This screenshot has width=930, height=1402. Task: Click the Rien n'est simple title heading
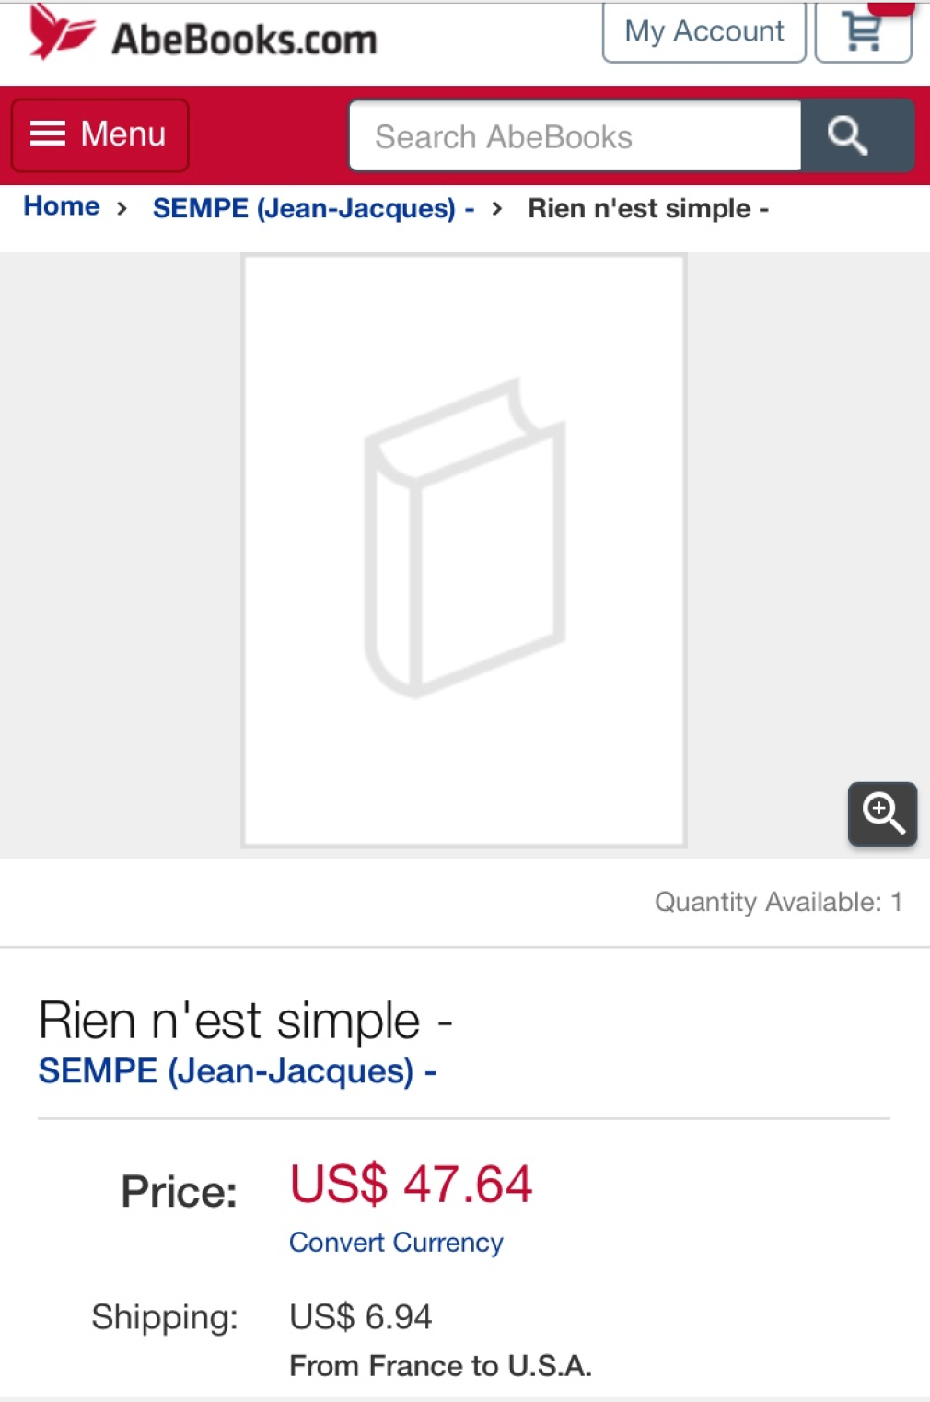(245, 1021)
